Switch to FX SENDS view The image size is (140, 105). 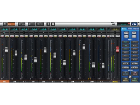click(x=40, y=24)
